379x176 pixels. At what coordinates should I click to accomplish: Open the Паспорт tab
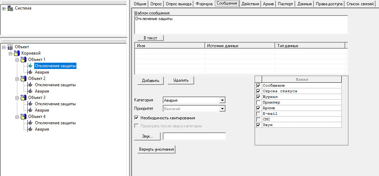point(285,4)
